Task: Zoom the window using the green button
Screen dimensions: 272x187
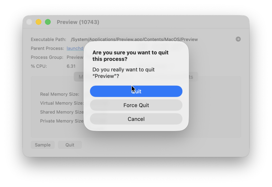Action: click(48, 22)
